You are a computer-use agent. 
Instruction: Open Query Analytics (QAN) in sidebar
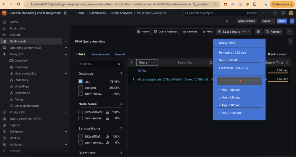25,119
